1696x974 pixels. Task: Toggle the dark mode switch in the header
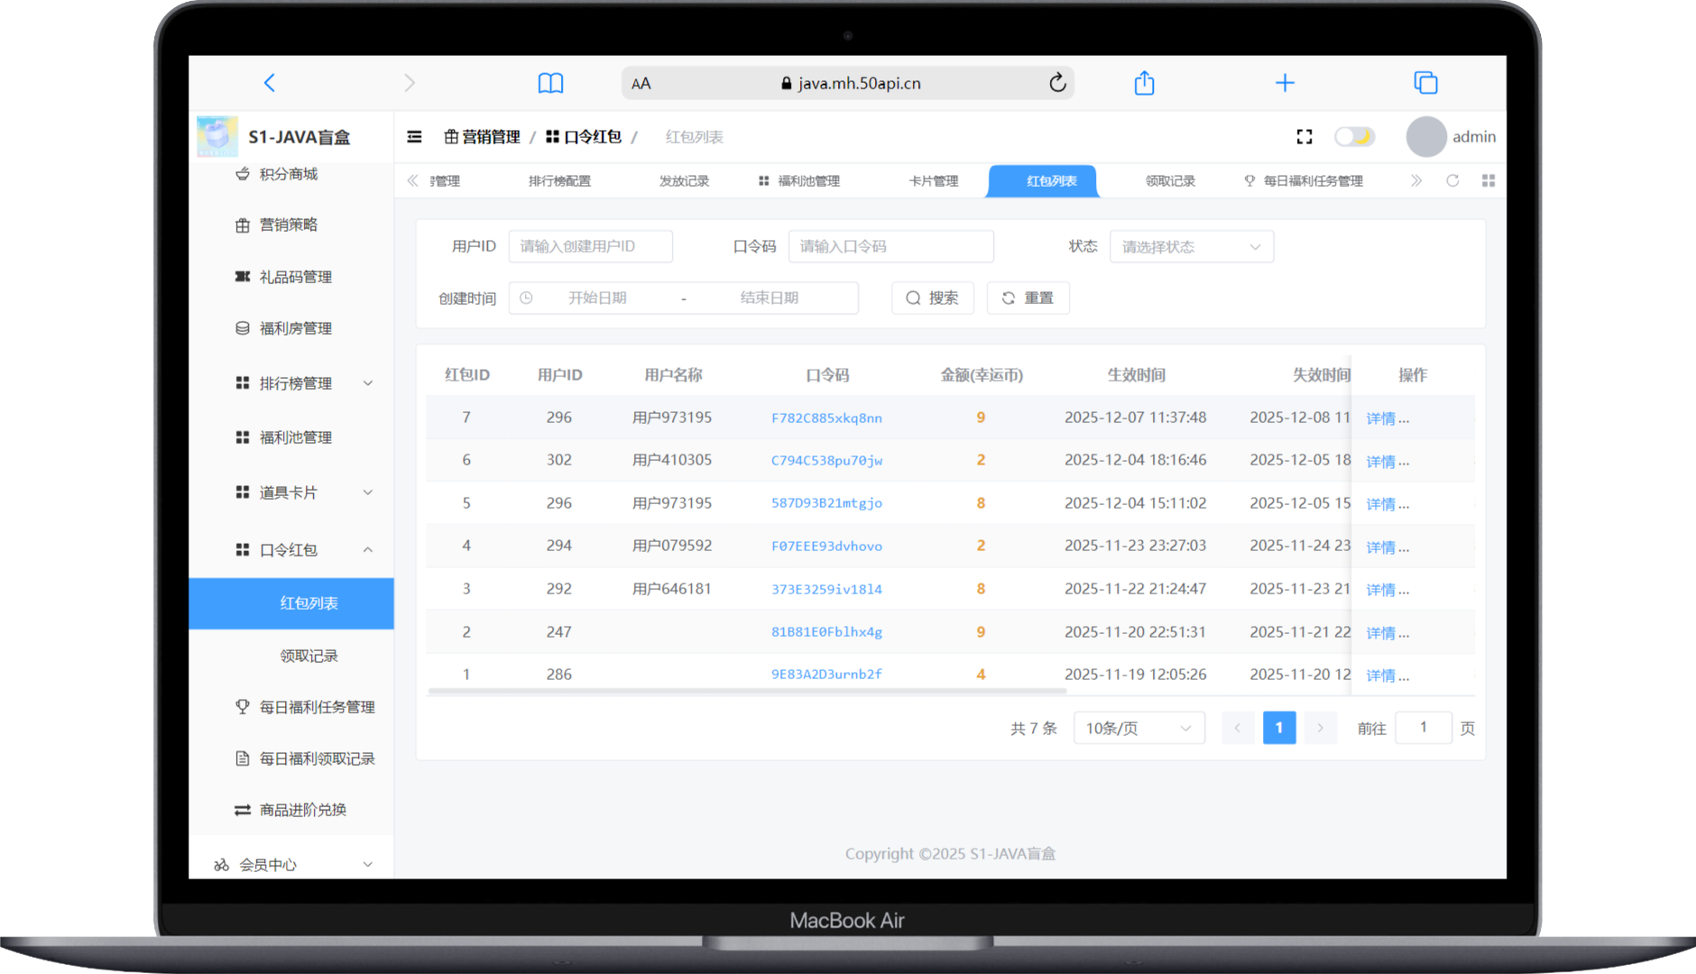(1356, 136)
